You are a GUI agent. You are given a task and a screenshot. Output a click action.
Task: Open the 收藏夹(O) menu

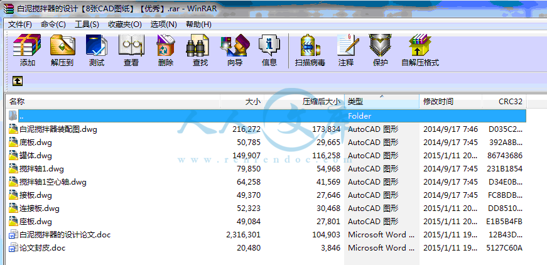[125, 24]
